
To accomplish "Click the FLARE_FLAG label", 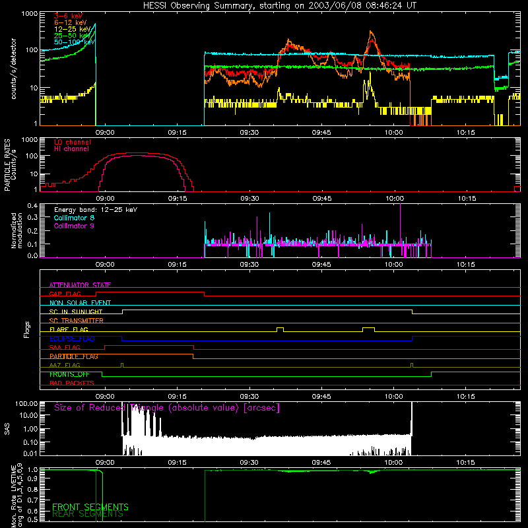I will pos(69,329).
